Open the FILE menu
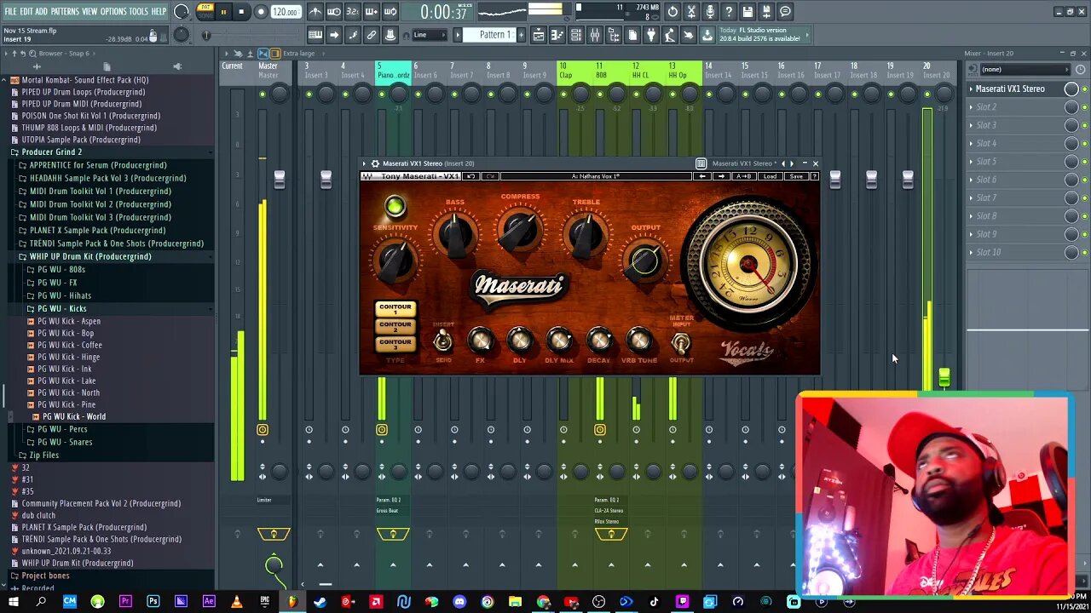 11,11
